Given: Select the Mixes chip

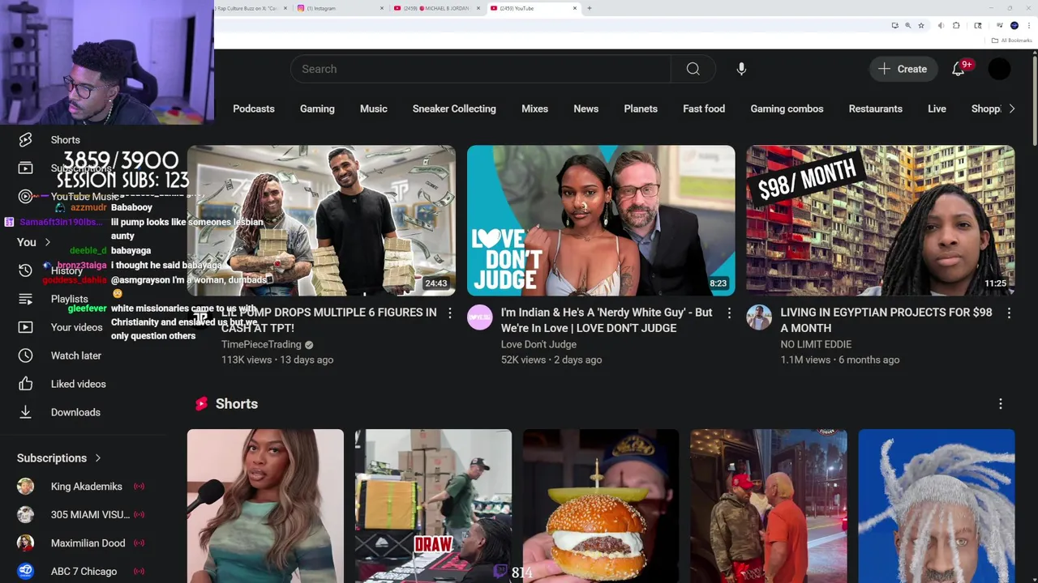Looking at the screenshot, I should coord(534,109).
